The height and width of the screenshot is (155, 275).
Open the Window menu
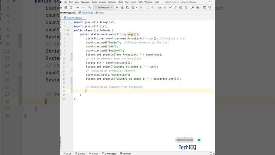pyautogui.click(x=148, y=2)
